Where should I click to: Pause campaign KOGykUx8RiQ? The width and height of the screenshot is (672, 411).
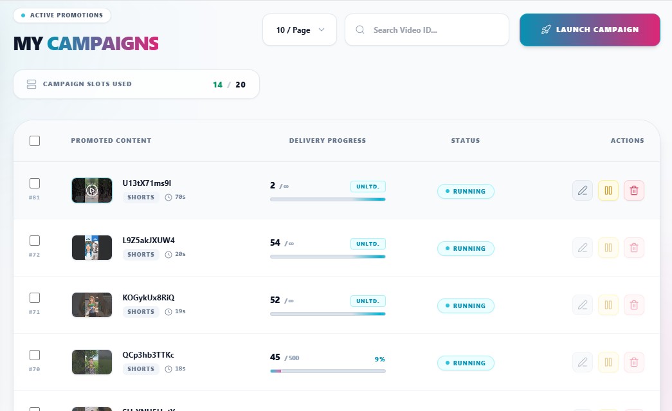pos(608,305)
